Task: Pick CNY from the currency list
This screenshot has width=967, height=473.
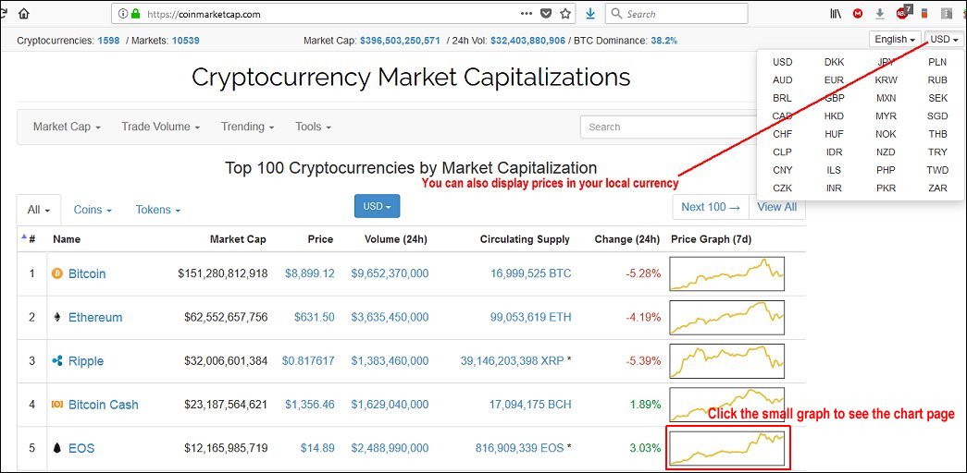Action: [782, 170]
